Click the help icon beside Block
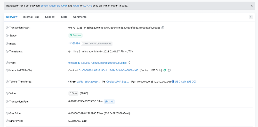 pos(7,44)
